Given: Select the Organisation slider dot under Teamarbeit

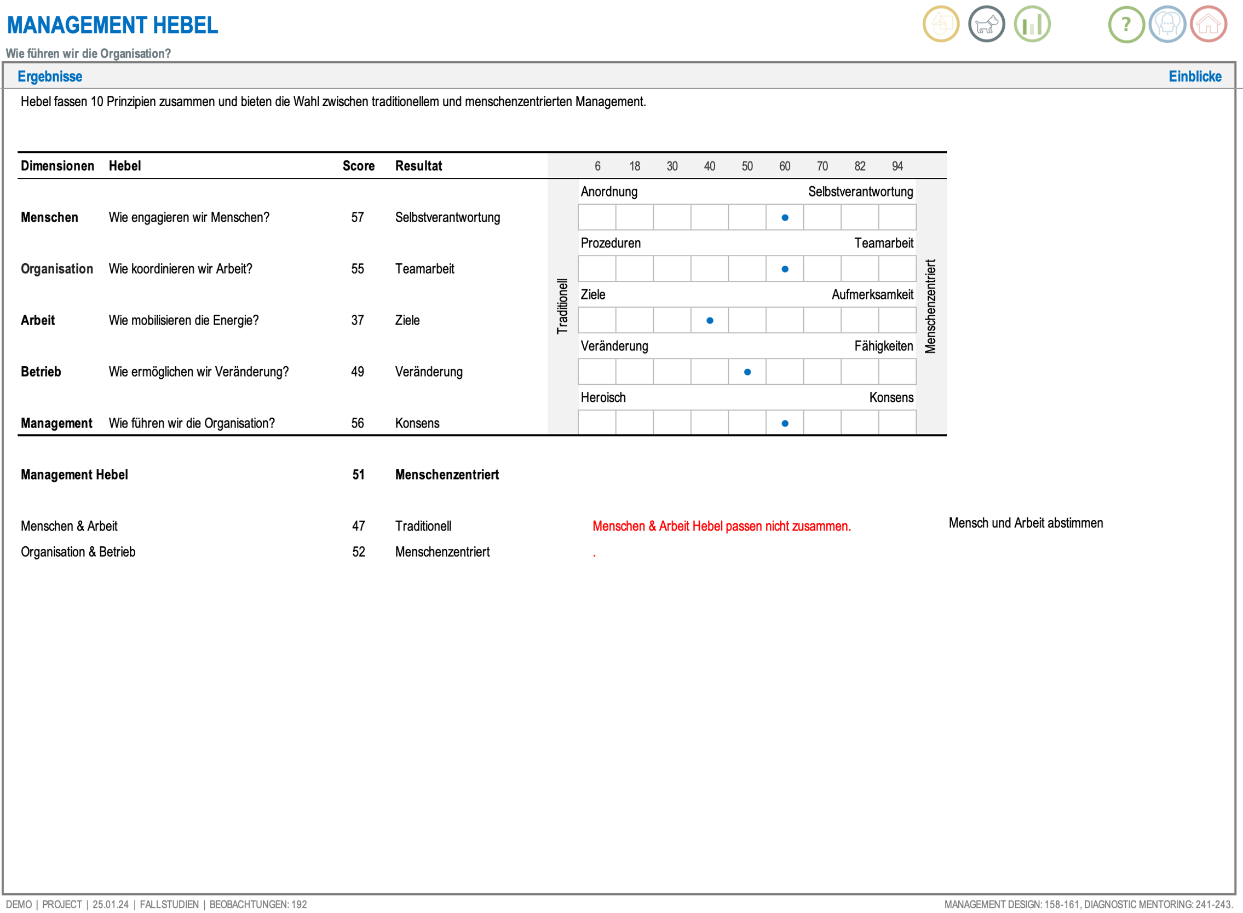Looking at the screenshot, I should [x=785, y=269].
